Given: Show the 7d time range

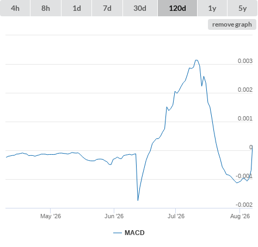Looking at the screenshot, I should 107,8.
